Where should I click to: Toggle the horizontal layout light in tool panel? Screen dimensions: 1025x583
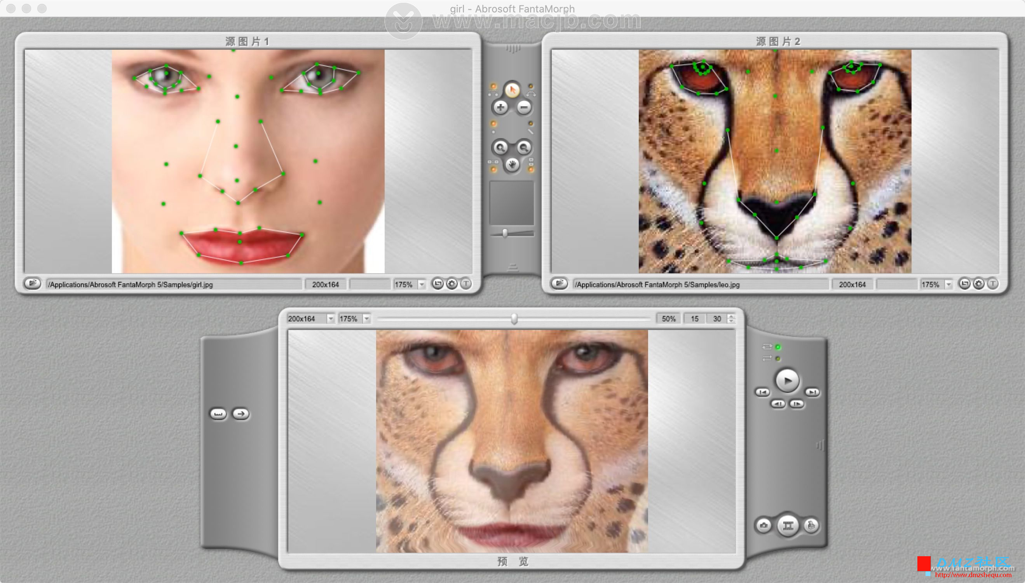coord(493,170)
